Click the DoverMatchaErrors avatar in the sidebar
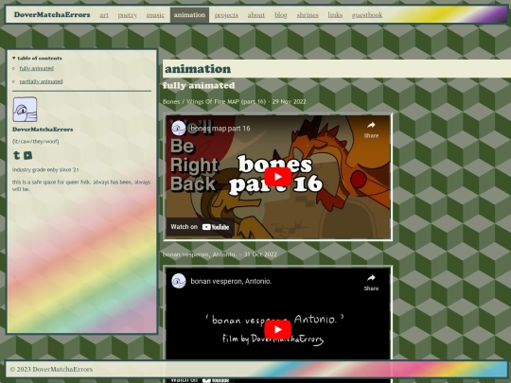The image size is (511, 383). tap(25, 109)
